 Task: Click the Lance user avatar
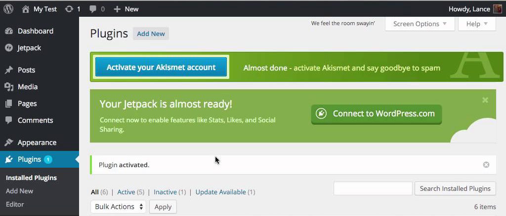[497, 9]
